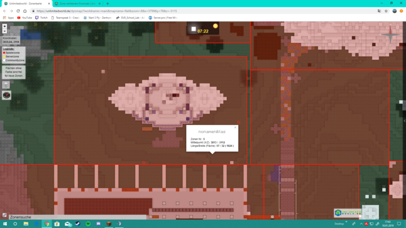Click the orange Chrome update notification icon
406x228 pixels.
pos(401,11)
